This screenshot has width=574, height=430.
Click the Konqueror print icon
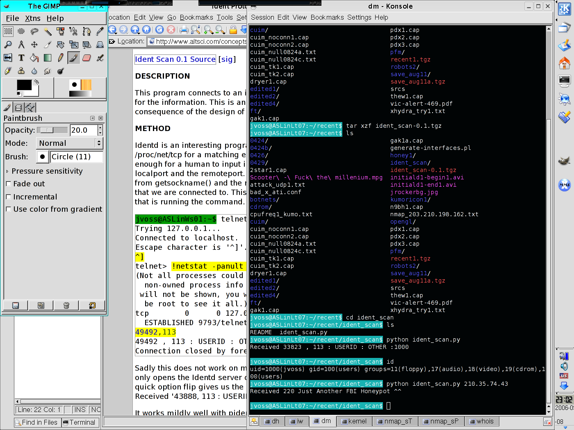pyautogui.click(x=184, y=29)
